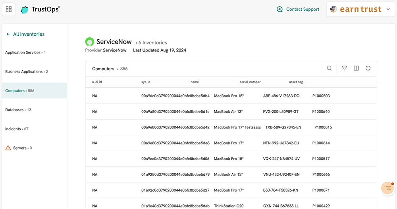The height and width of the screenshot is (209, 397).
Task: Click serial number ABE-486-V17263-DO
Action: click(x=281, y=96)
